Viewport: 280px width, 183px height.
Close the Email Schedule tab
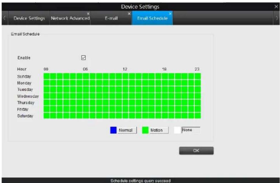pos(170,14)
